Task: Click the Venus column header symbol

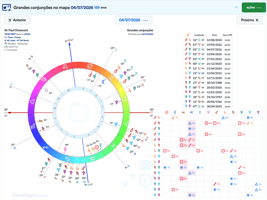Action: point(208,112)
